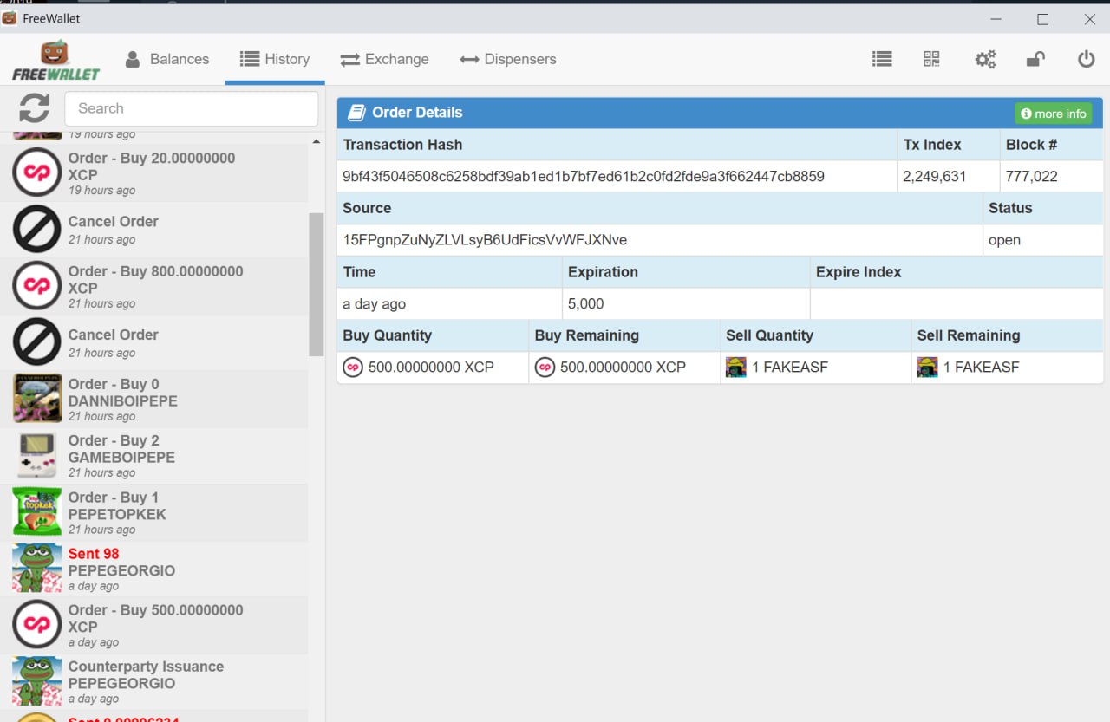The image size is (1110, 722).
Task: Select Cancel Order above DANNIBOIPEPE order
Action: 153,342
